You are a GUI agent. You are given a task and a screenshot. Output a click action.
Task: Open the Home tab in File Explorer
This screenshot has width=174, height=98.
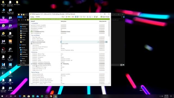(25, 17)
